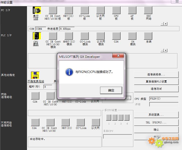The width and height of the screenshot is (182, 150).
Task: Select 不指定其他站 (no other station) icon
Action: click(x=35, y=75)
